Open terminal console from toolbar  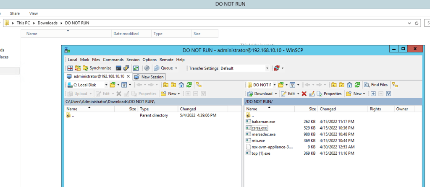point(119,68)
